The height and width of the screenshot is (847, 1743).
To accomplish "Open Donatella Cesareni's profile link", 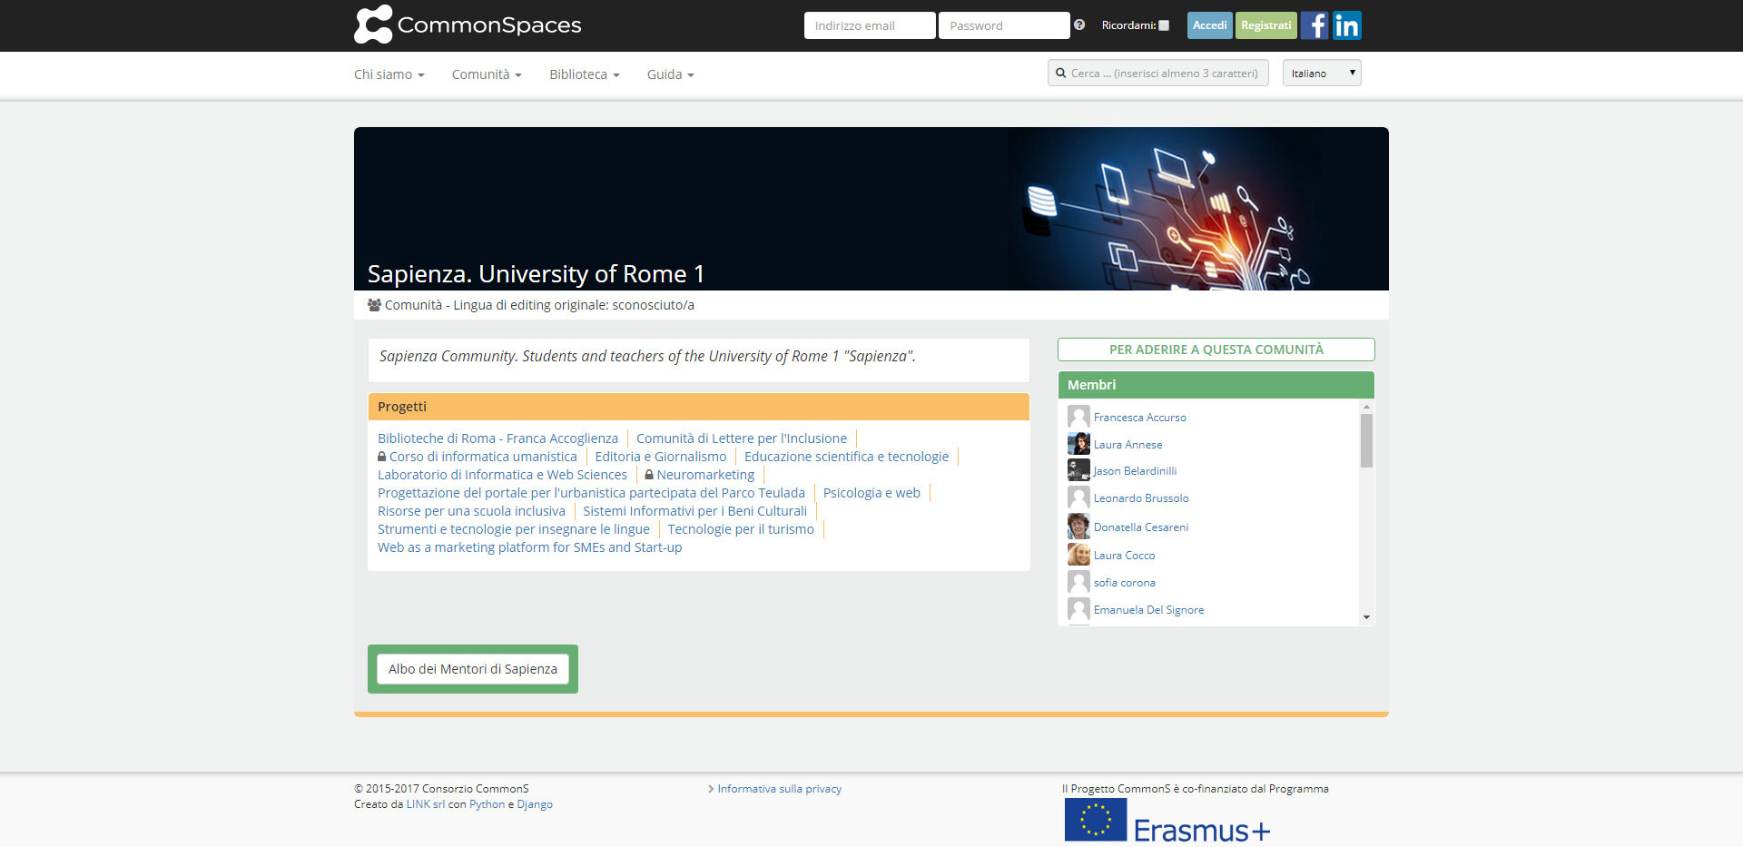I will 1141,527.
